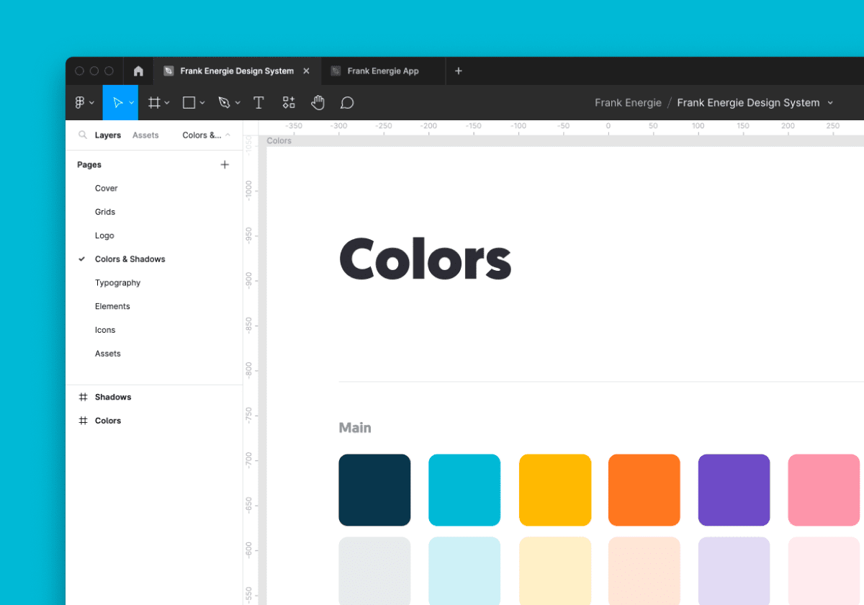The image size is (864, 605).
Task: Switch to the Assets panel tab
Action: point(145,135)
